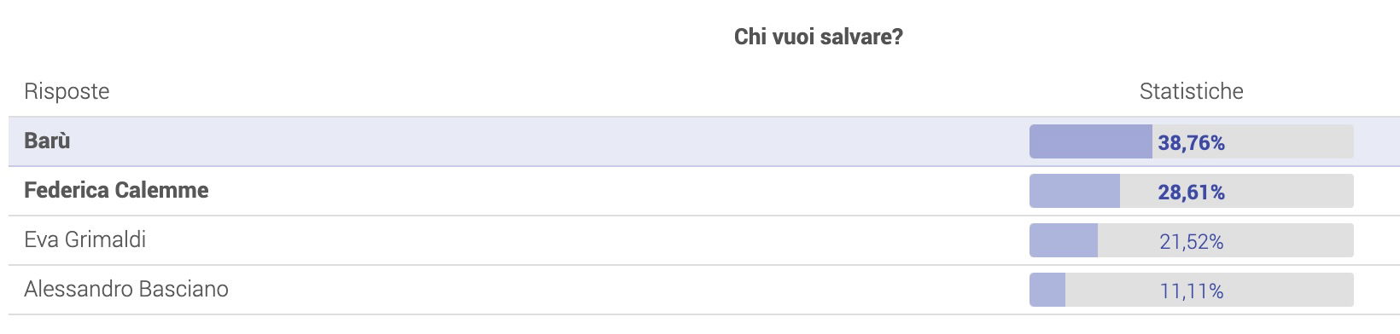Click the poll title Chi vuoi salvare?
This screenshot has width=1400, height=334.
pyautogui.click(x=819, y=37)
